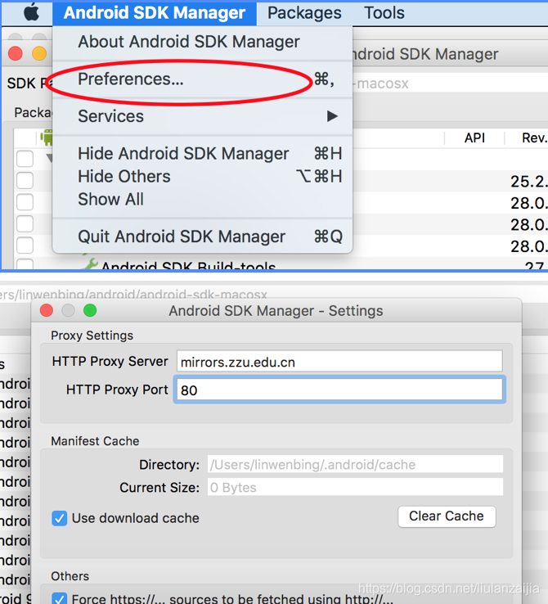Click the green zoom button of Settings

pos(90,310)
